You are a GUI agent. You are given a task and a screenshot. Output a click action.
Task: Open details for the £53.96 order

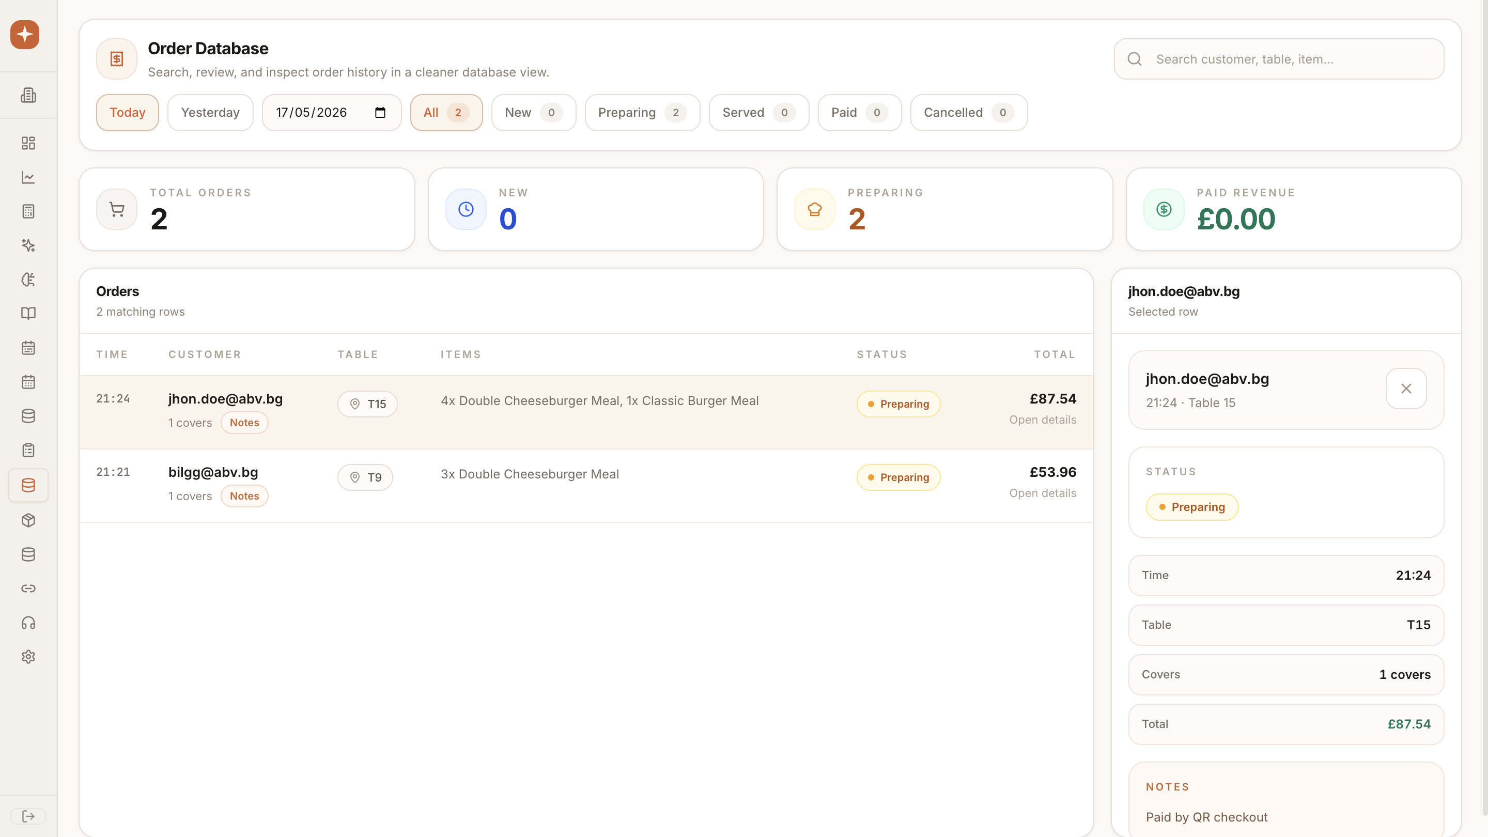point(1043,493)
